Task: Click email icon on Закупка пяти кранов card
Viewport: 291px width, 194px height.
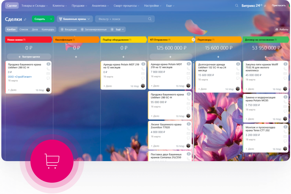Action: tap(285, 74)
